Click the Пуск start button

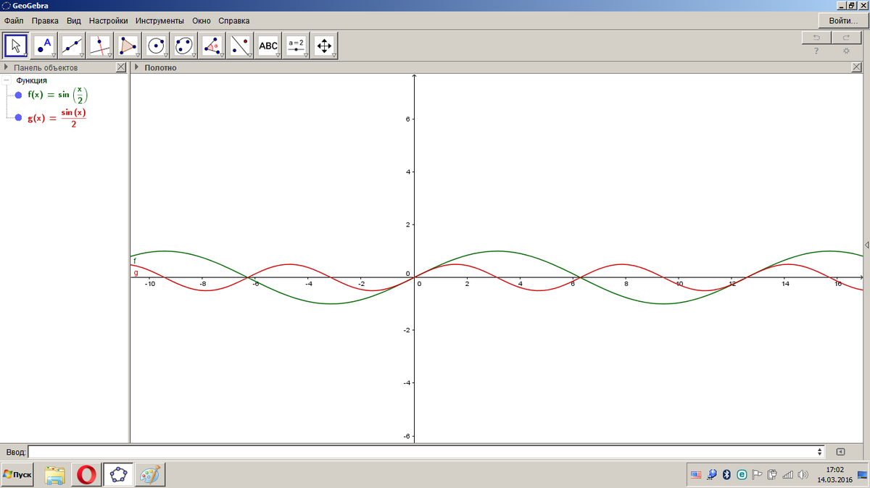pyautogui.click(x=18, y=474)
